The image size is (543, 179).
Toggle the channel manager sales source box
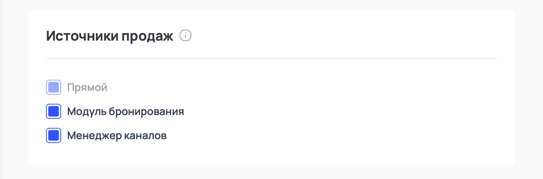pyautogui.click(x=54, y=135)
